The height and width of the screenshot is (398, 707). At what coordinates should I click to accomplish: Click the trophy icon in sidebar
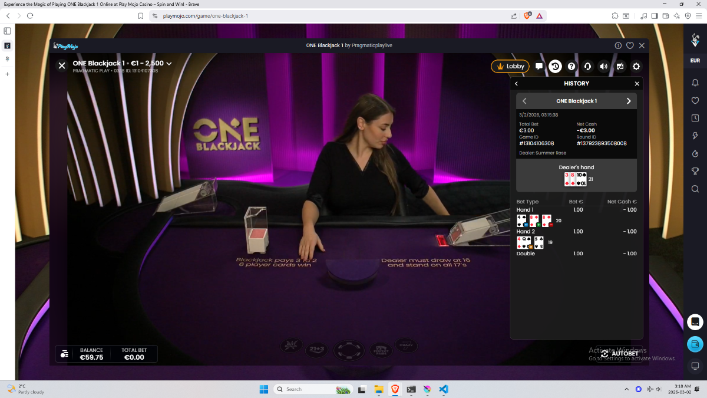(x=695, y=172)
